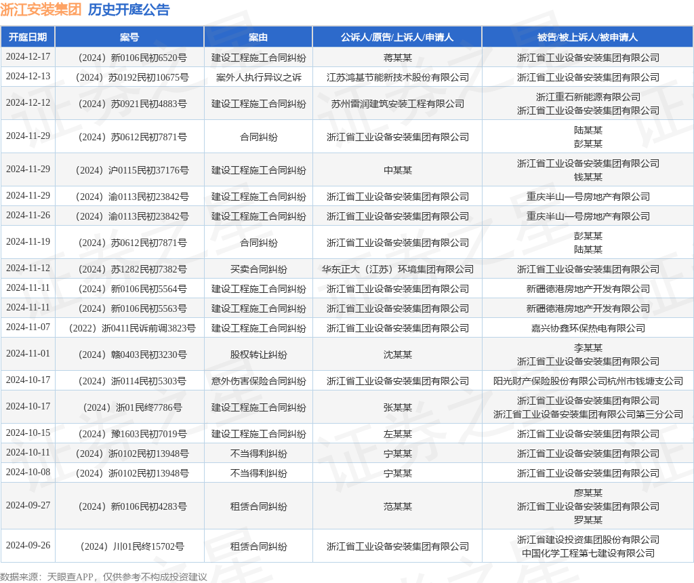Click cause 买卖合同纠纷
Screen dimensions: 694x583
pyautogui.click(x=258, y=270)
